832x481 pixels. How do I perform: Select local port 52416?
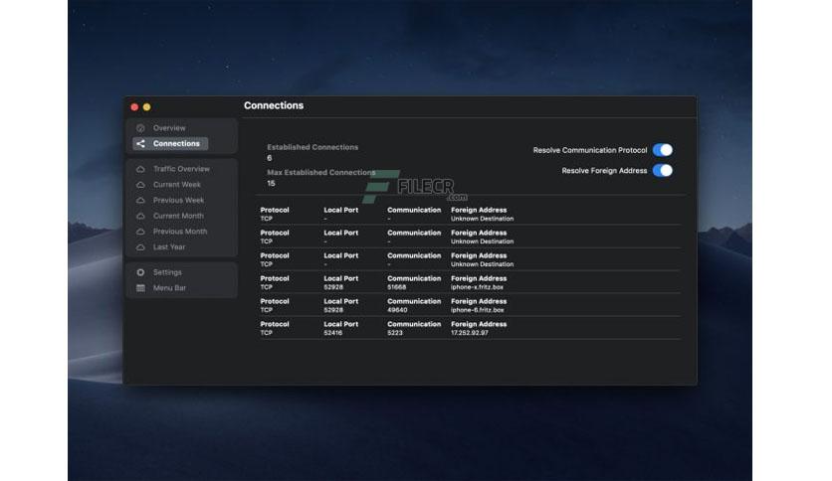pyautogui.click(x=333, y=333)
